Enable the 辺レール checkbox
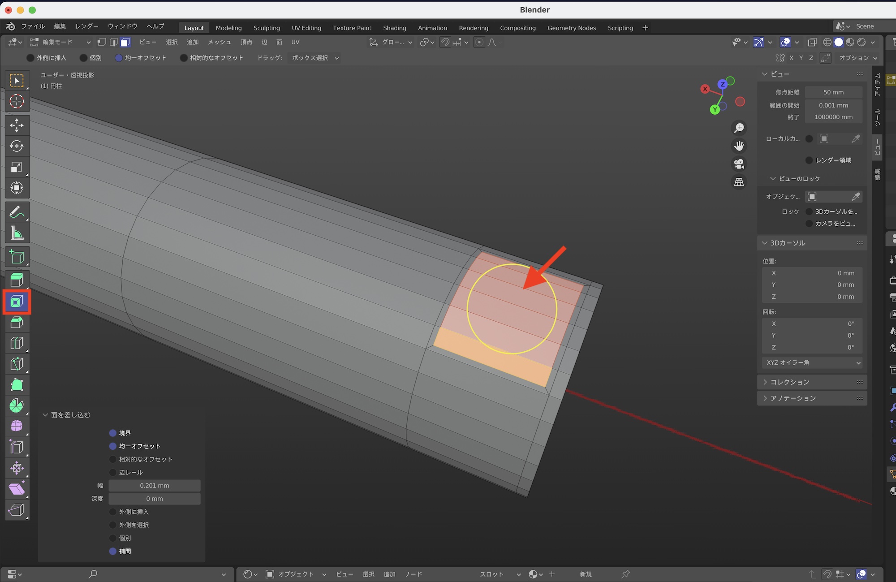 [x=113, y=472]
